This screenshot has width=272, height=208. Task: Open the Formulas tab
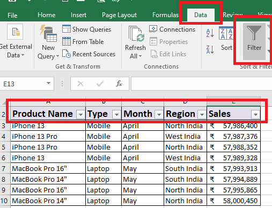[165, 15]
